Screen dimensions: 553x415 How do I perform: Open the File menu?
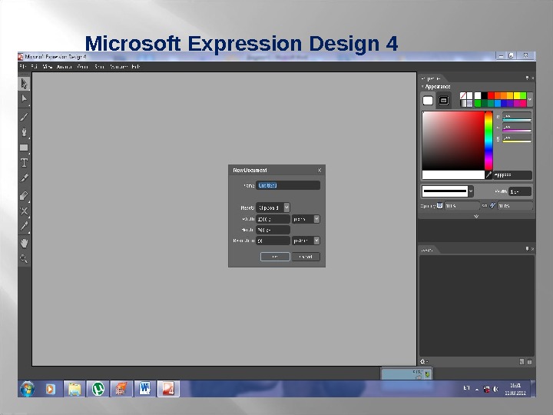(x=22, y=66)
